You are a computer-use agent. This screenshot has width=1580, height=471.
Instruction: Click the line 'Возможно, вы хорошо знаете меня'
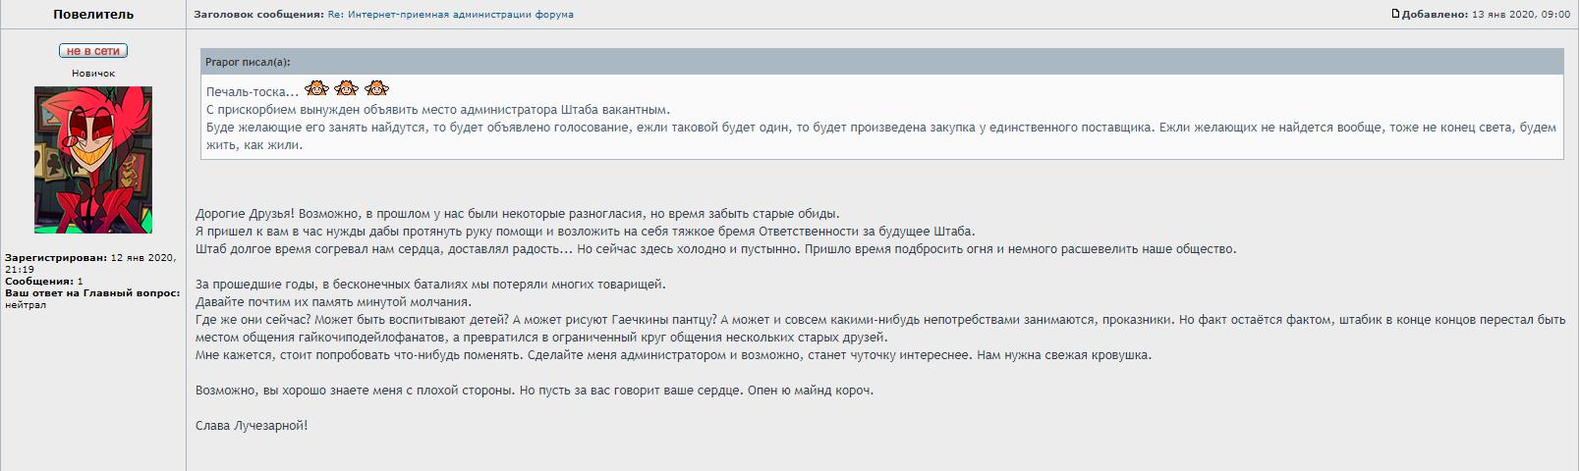[x=535, y=391]
